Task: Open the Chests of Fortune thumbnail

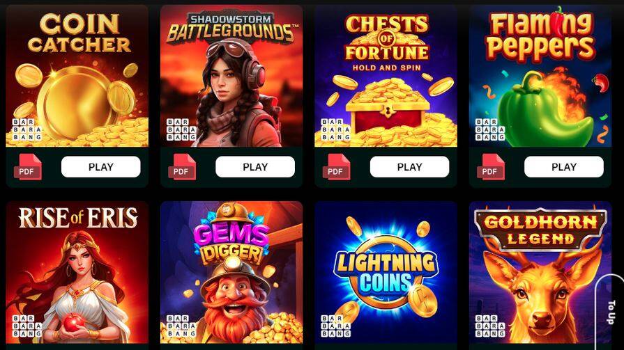Action: point(386,76)
